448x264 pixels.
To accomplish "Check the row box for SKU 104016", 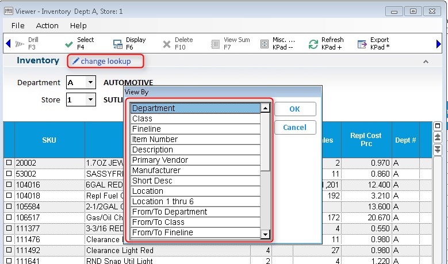I will pyautogui.click(x=9, y=184).
